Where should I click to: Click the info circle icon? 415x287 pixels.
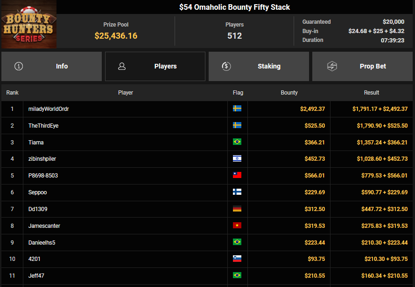point(19,66)
